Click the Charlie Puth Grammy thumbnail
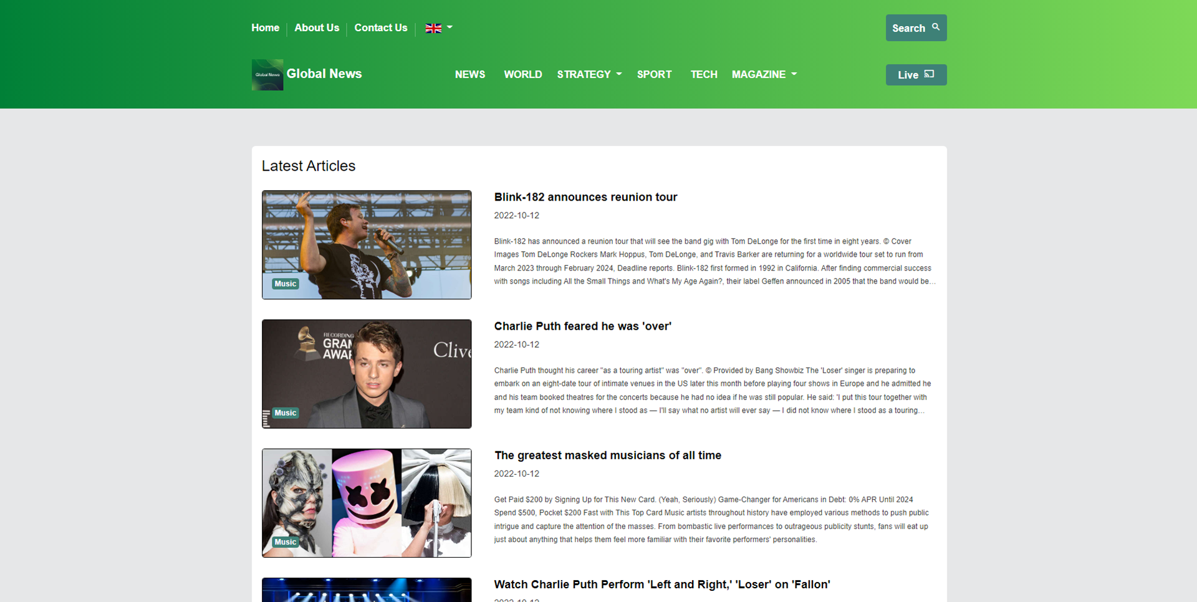Screen dimensions: 1197x602 [367, 374]
